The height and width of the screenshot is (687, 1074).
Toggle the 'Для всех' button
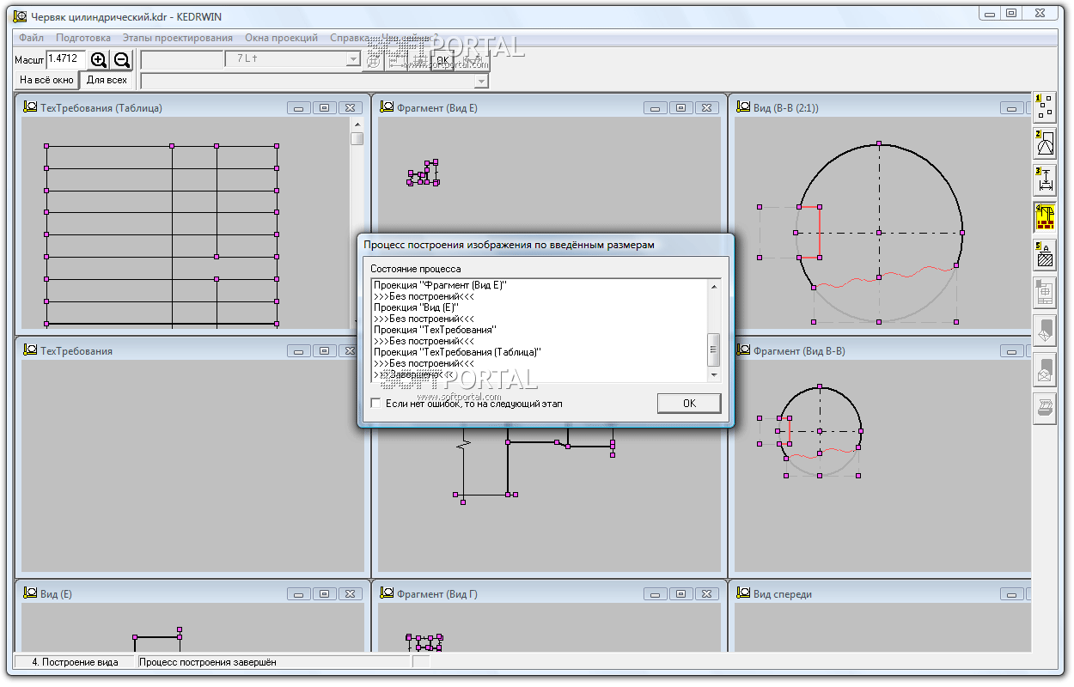(x=107, y=80)
